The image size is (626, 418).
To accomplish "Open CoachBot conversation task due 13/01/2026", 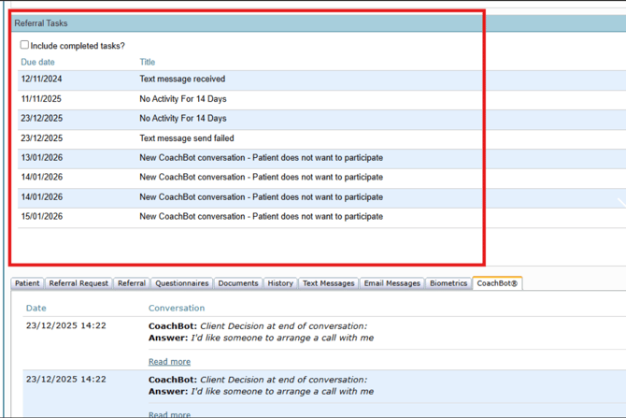I will point(261,158).
